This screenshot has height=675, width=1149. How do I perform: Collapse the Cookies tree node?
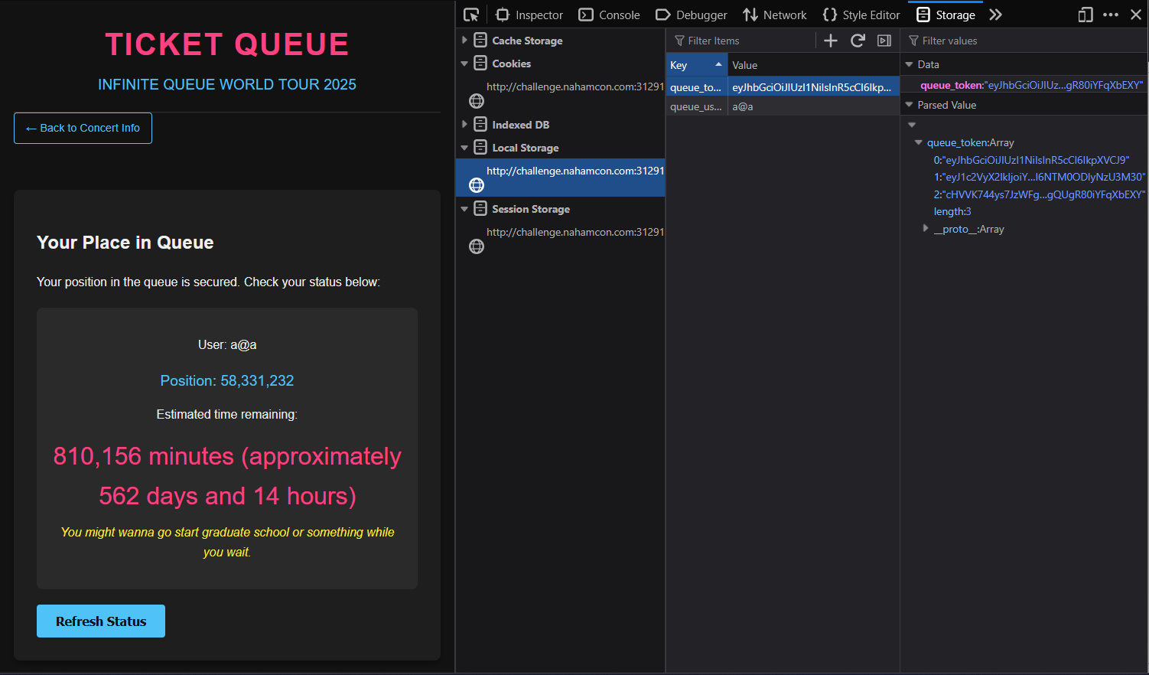[x=464, y=64]
